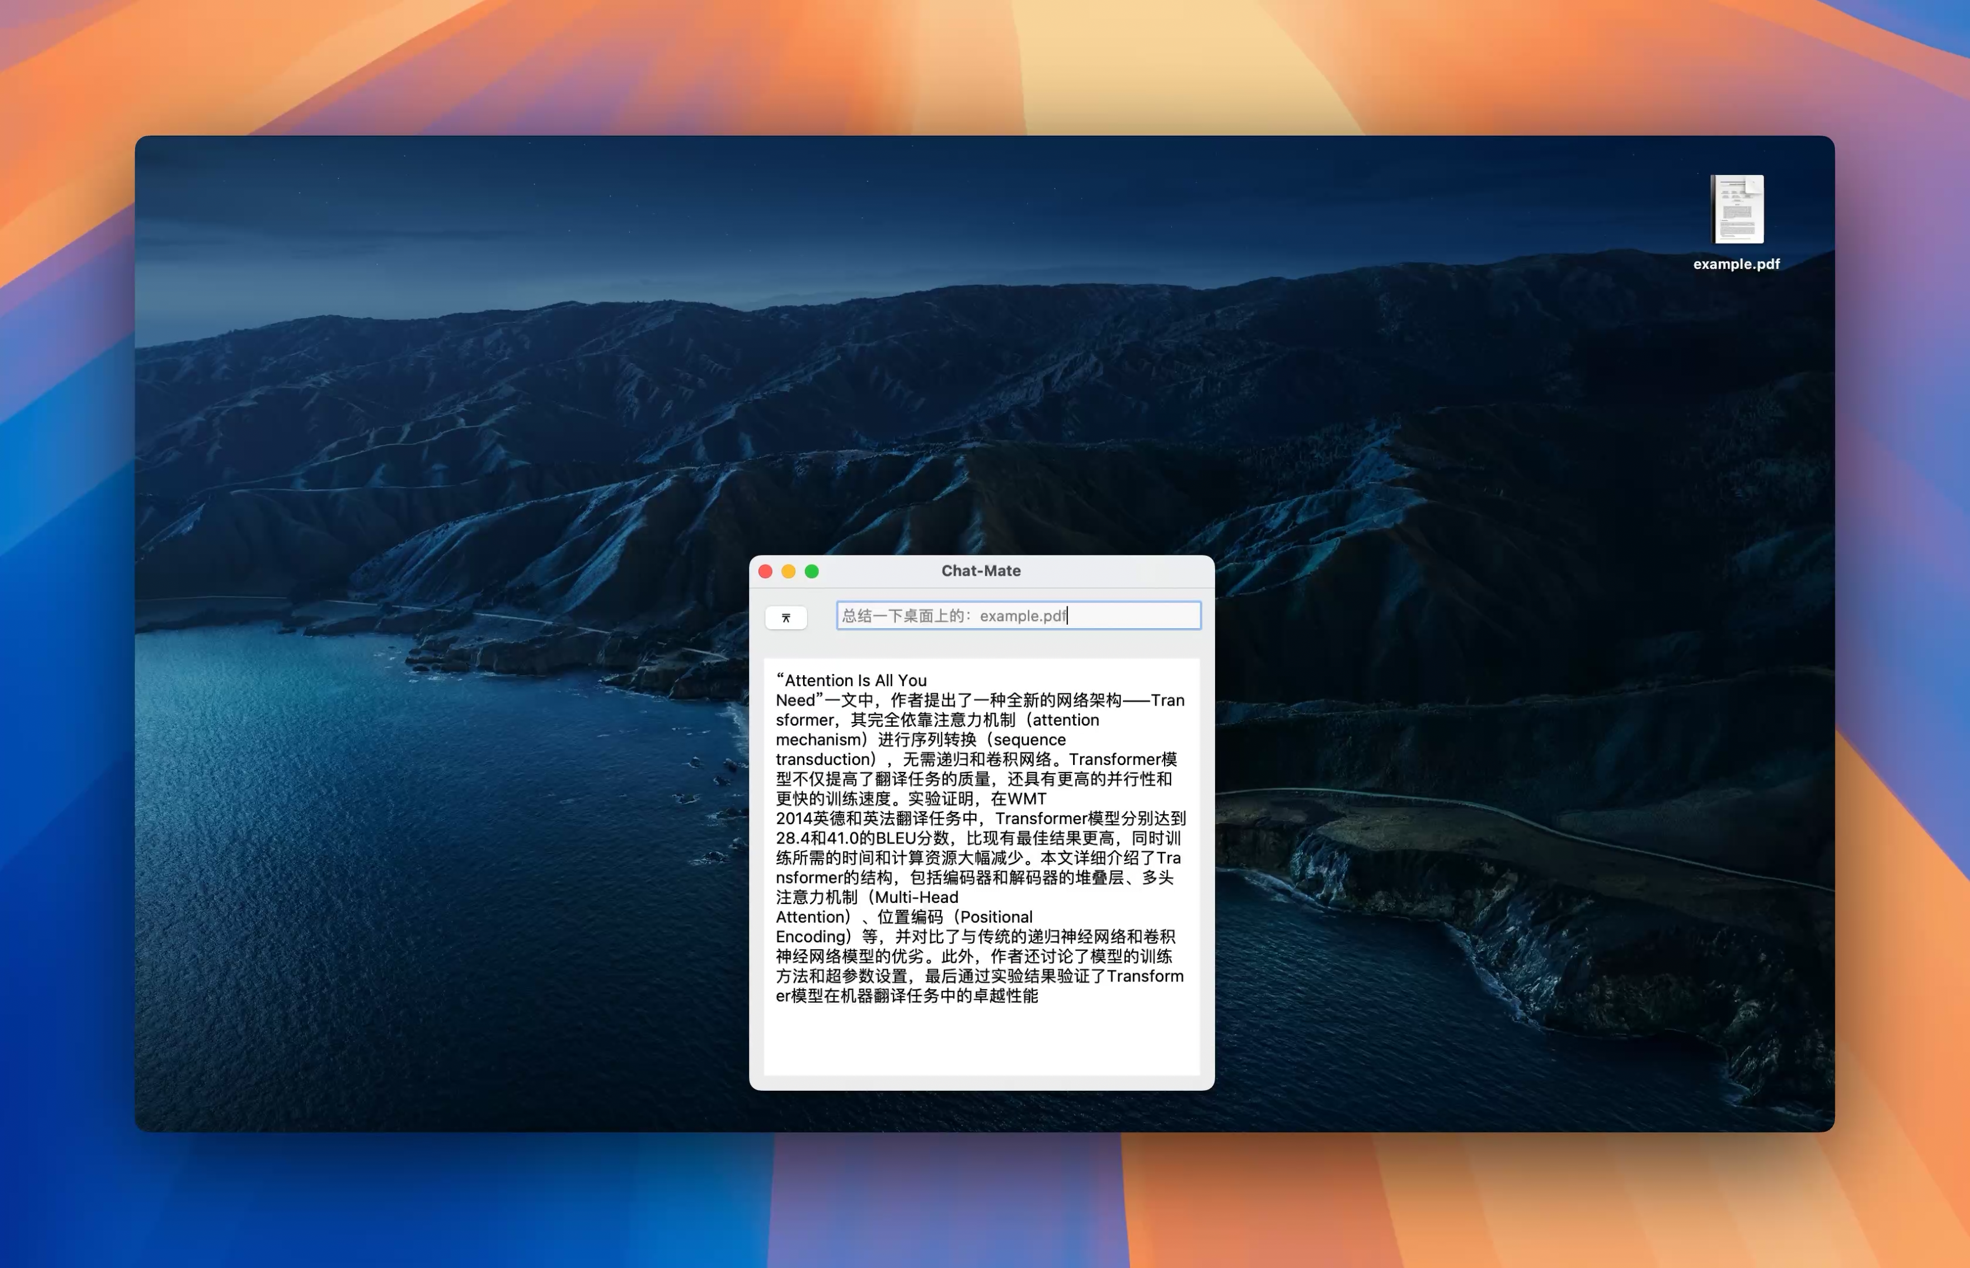Close the Chat-Mate window

[x=765, y=571]
